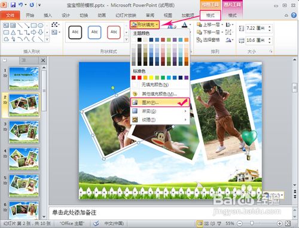
Task: Expand the shape styles gallery More arrow
Action: [x=126, y=39]
